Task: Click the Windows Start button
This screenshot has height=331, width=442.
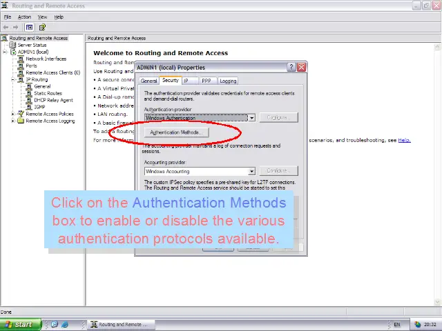Action: coord(21,325)
